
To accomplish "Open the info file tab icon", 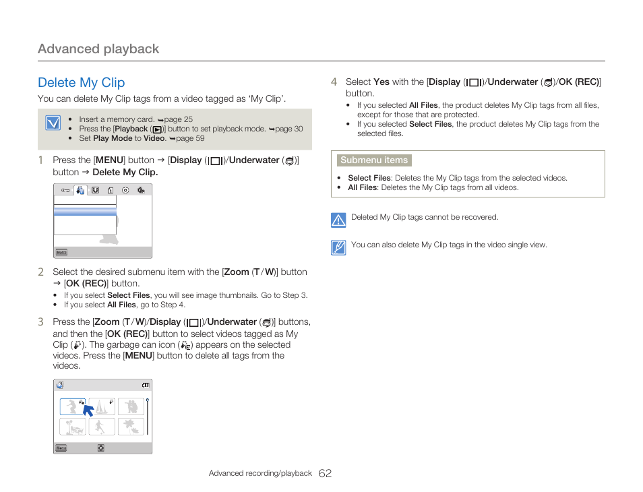I will coord(111,190).
